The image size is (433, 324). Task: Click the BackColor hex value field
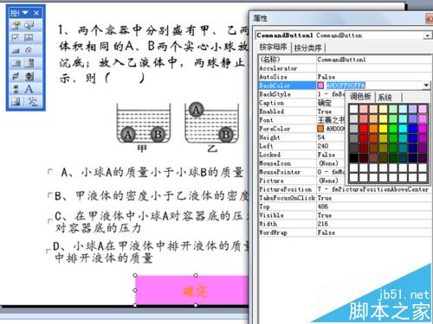(x=346, y=86)
